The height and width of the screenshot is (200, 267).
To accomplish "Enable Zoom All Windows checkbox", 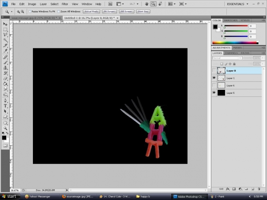I will 59,12.
